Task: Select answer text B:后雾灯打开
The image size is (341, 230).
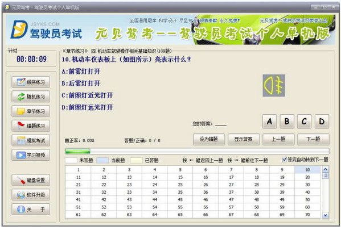Action: (x=81, y=83)
